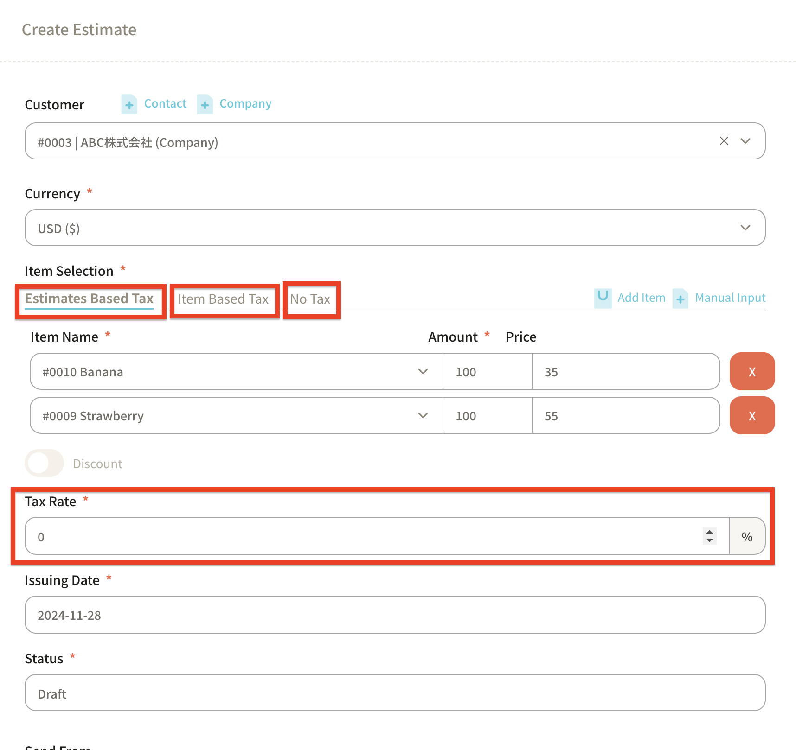Click the Banana price field
The height and width of the screenshot is (750, 796).
(625, 372)
